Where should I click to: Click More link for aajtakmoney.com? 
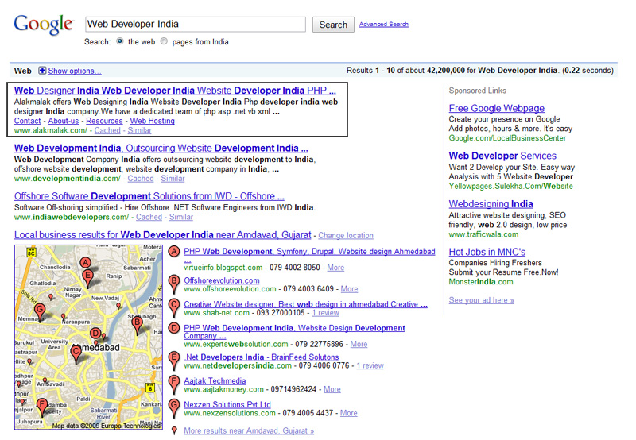coord(332,389)
